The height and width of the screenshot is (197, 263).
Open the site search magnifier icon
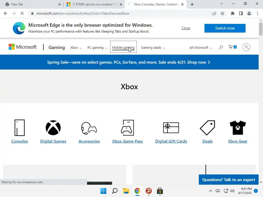click(221, 47)
